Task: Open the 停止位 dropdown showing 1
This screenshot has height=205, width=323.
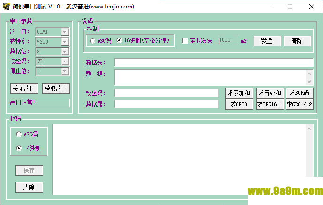Action: (64, 71)
